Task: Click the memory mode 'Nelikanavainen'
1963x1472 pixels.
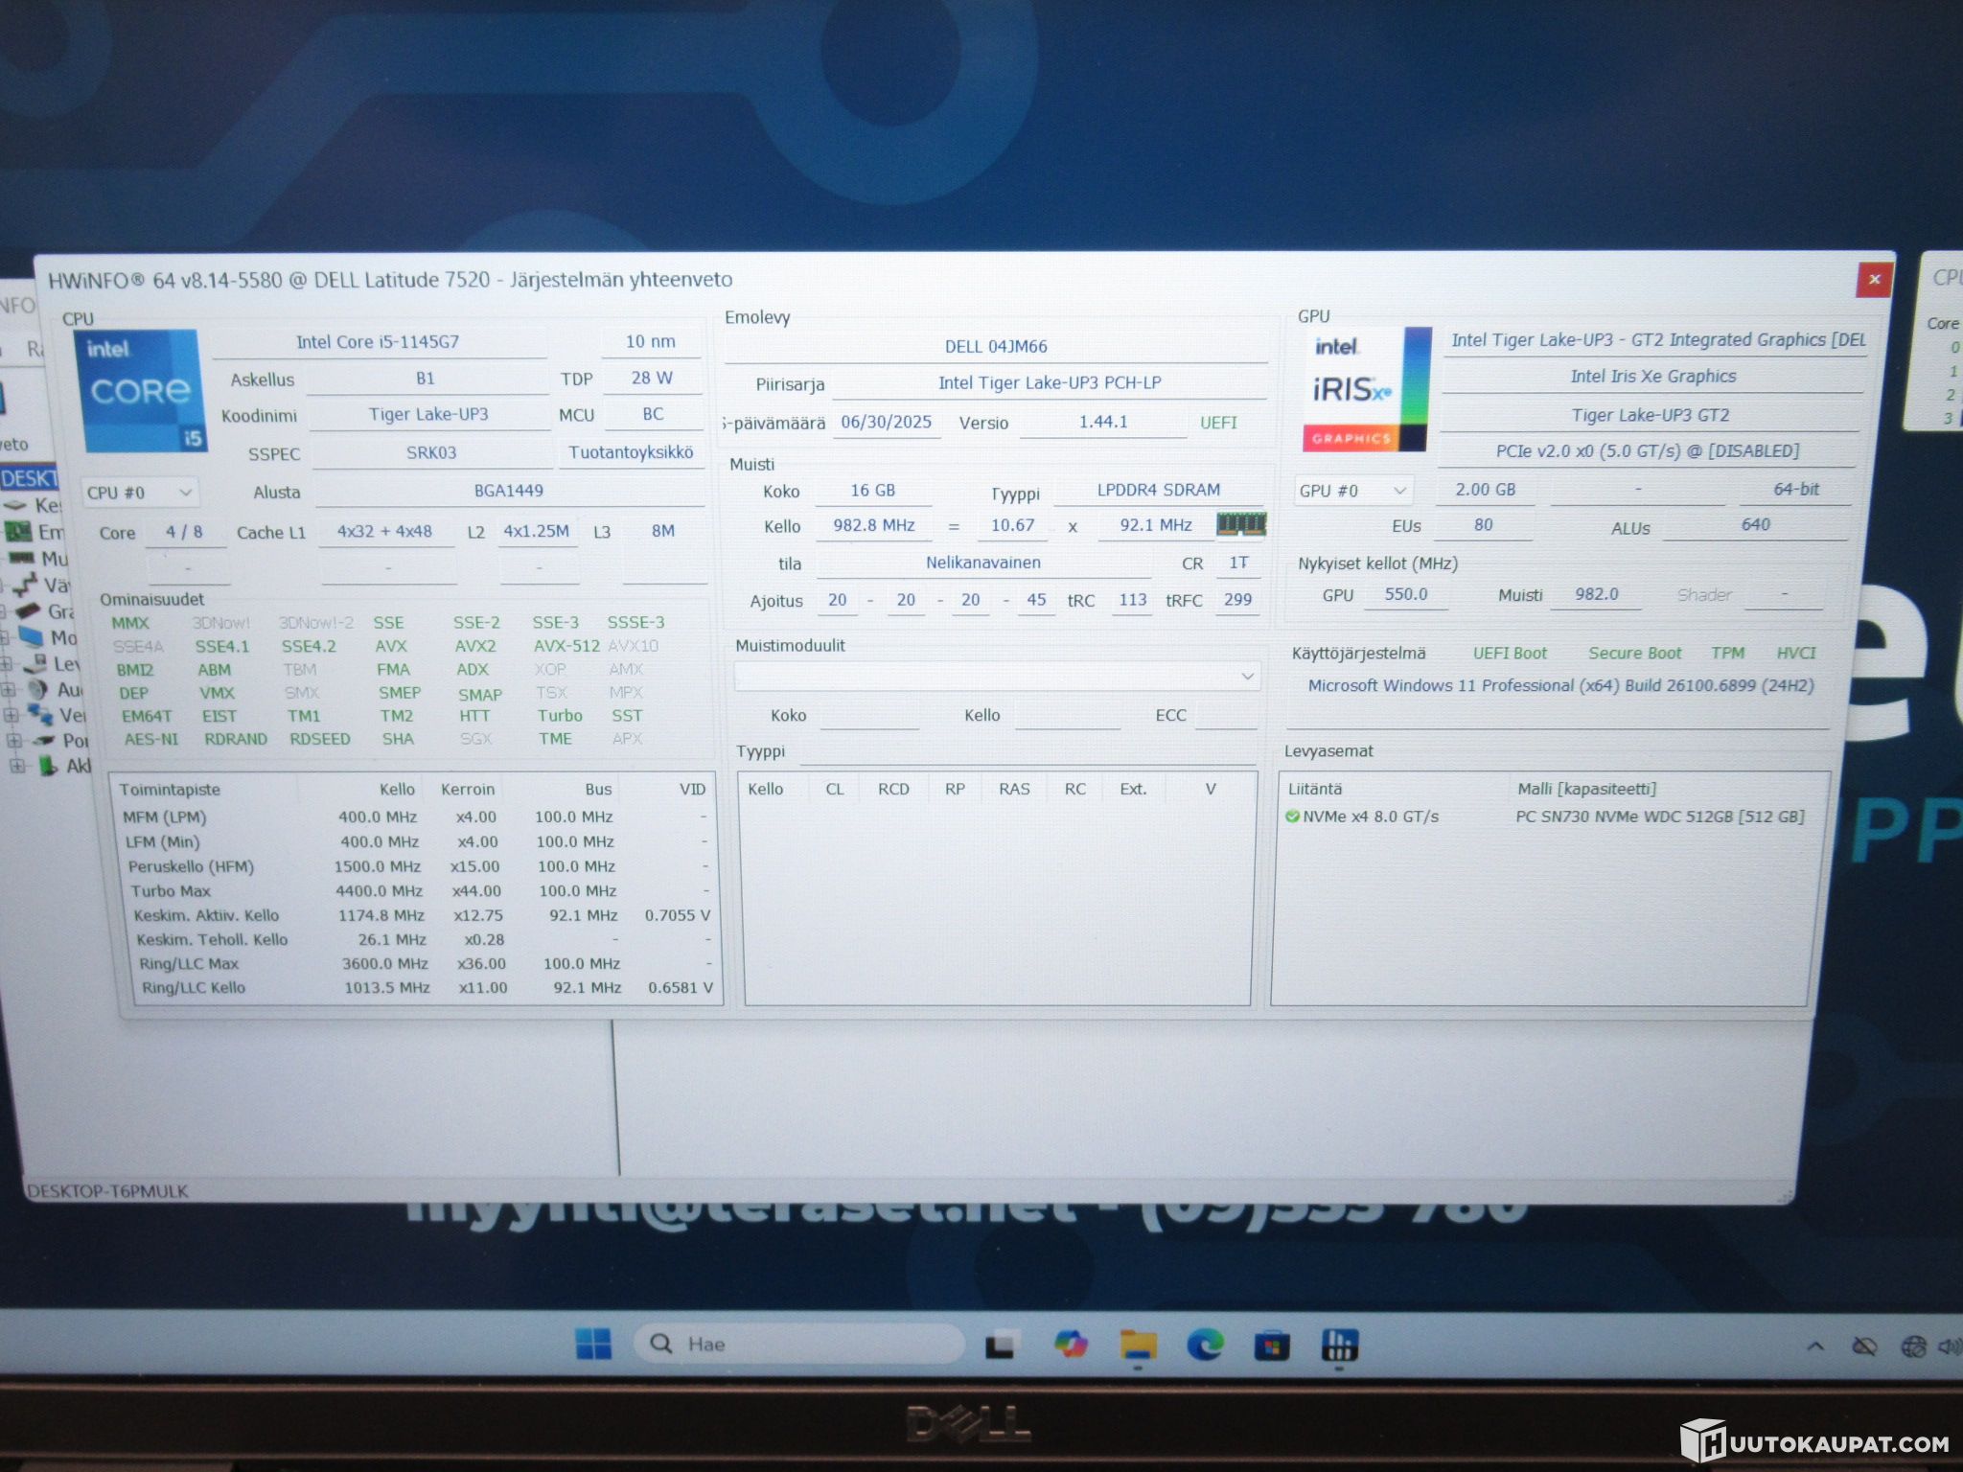Action: (983, 563)
